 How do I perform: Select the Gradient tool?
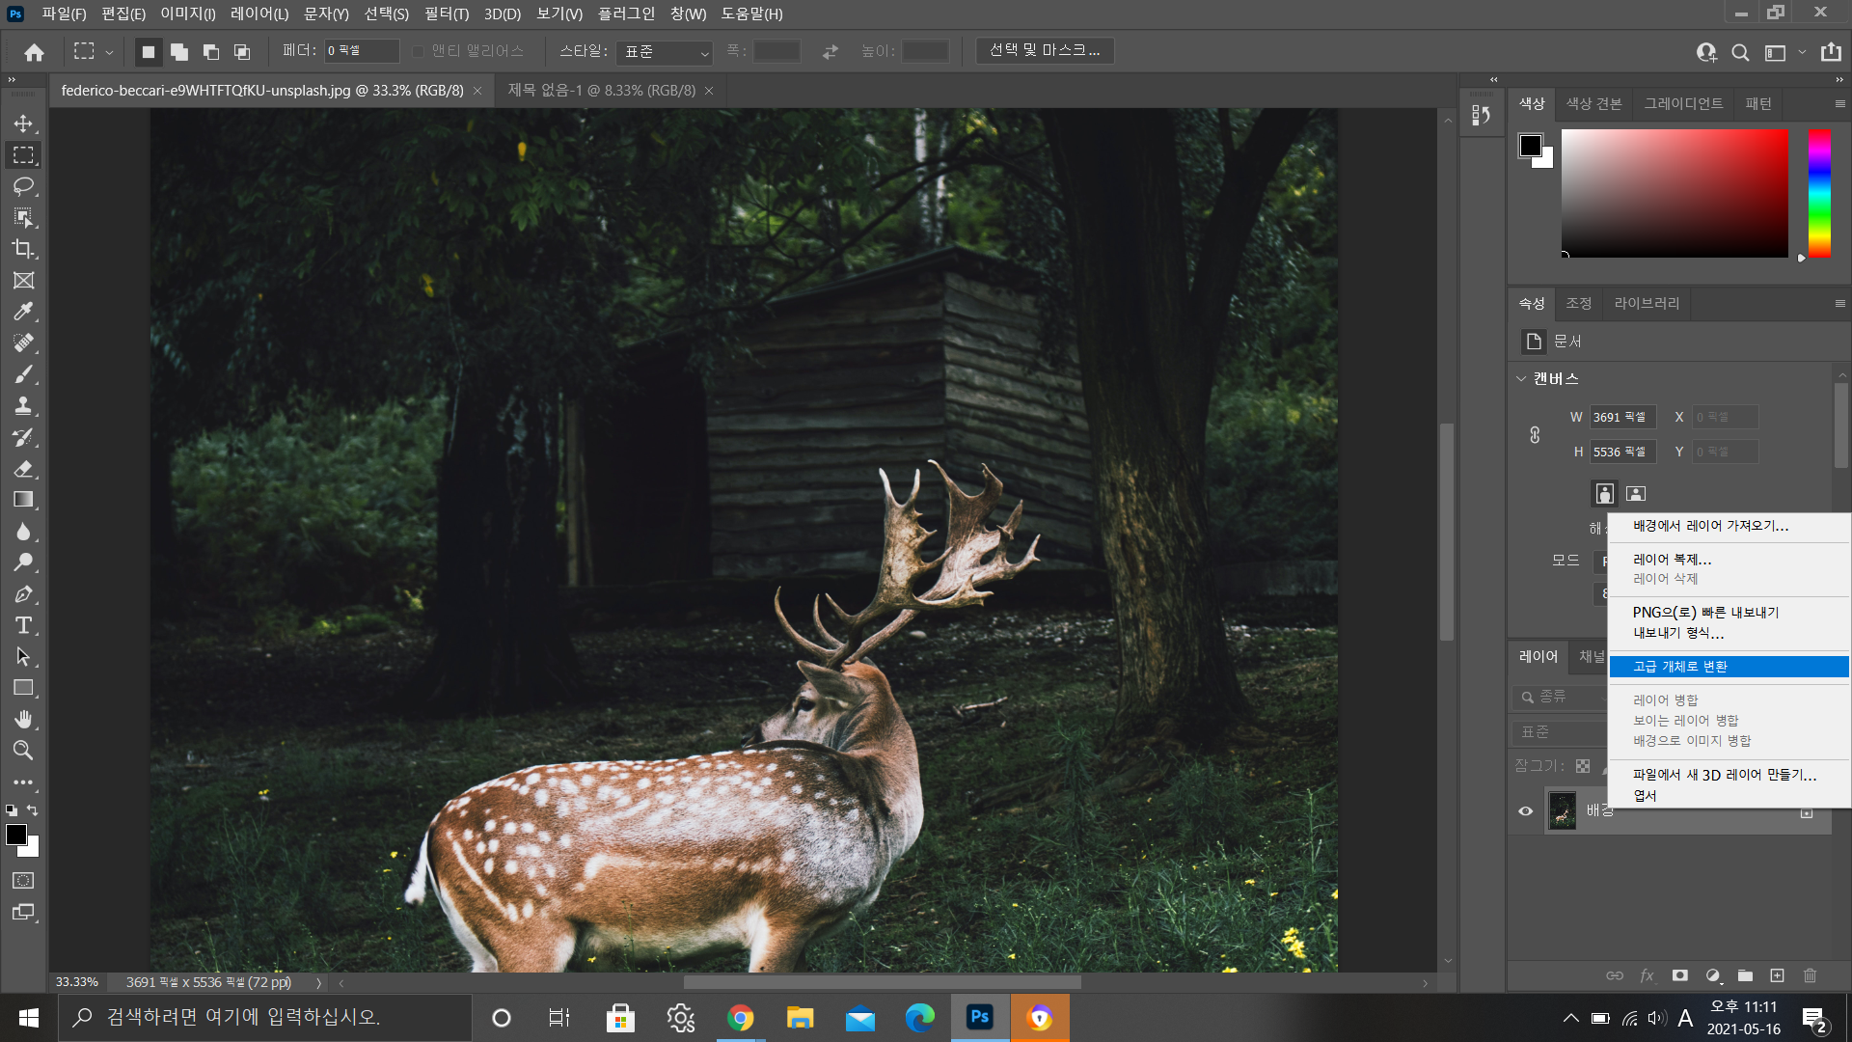pyautogui.click(x=23, y=500)
